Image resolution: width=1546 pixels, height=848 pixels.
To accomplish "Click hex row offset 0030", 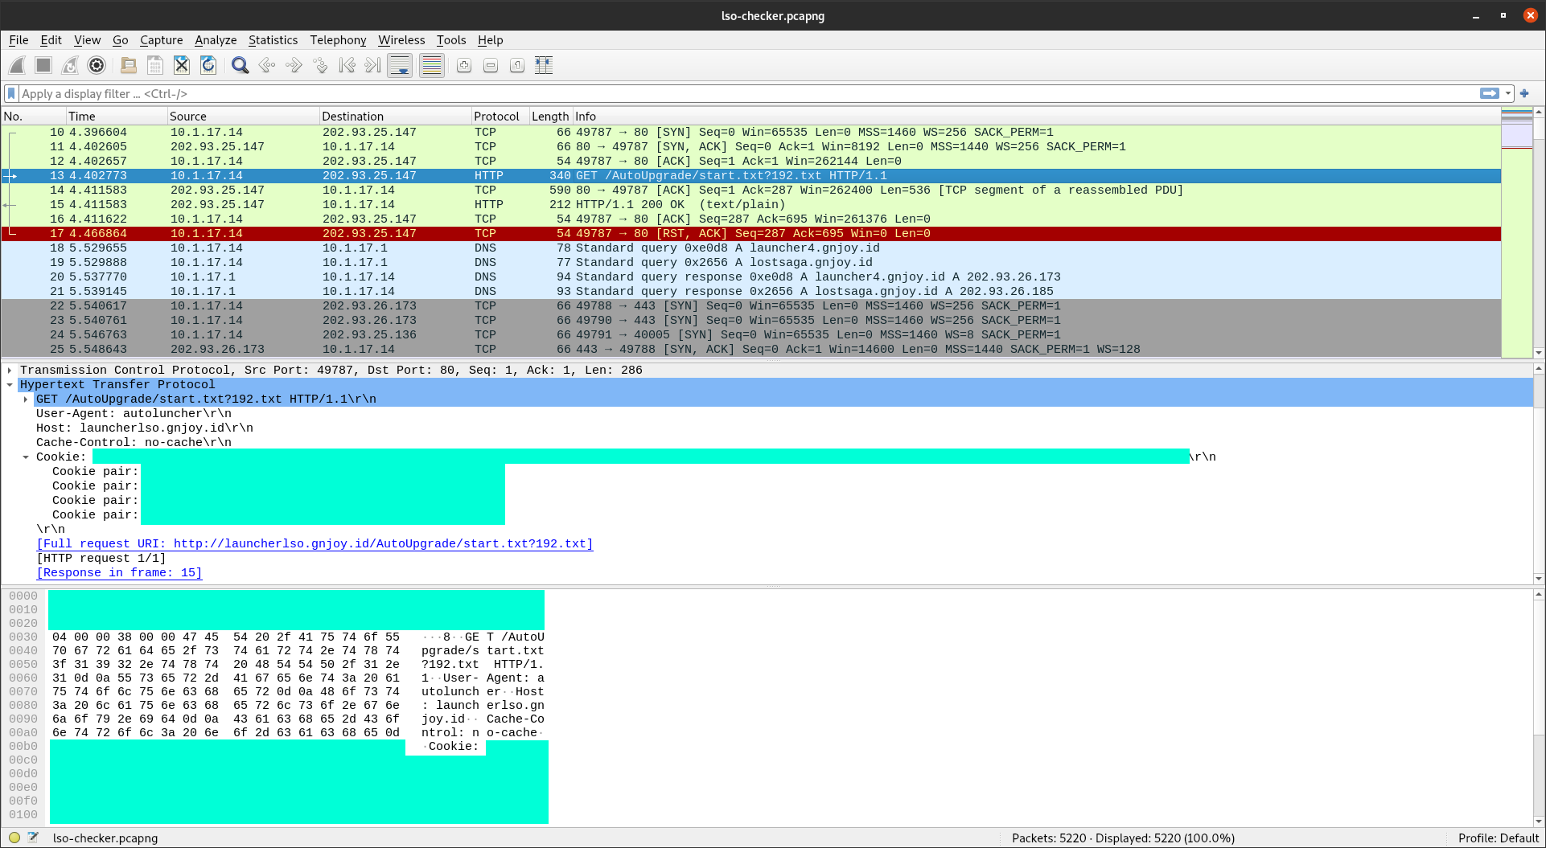I will 23,637.
